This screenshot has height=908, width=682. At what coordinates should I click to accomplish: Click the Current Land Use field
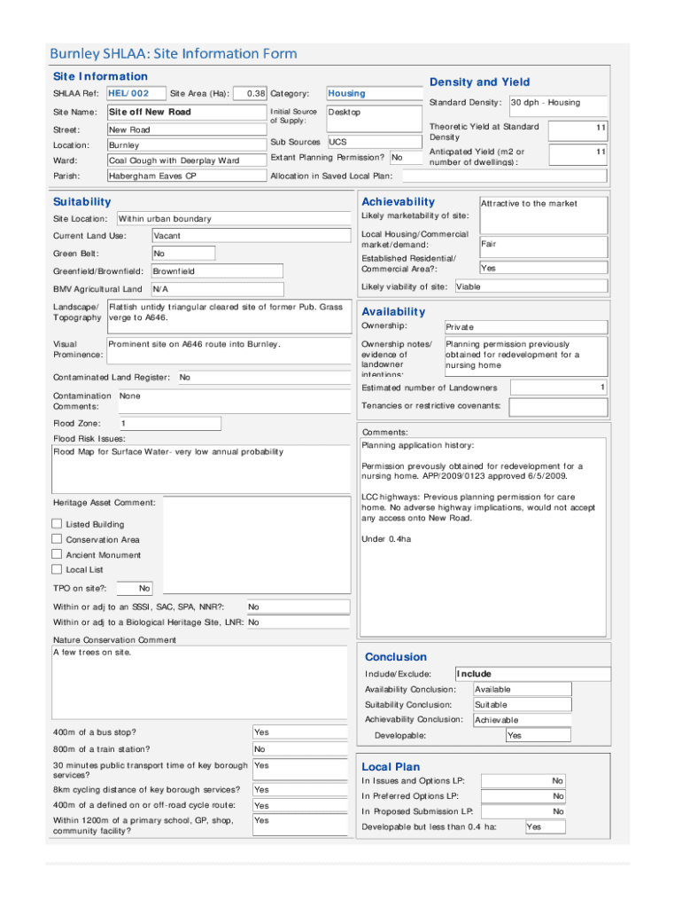click(x=216, y=237)
